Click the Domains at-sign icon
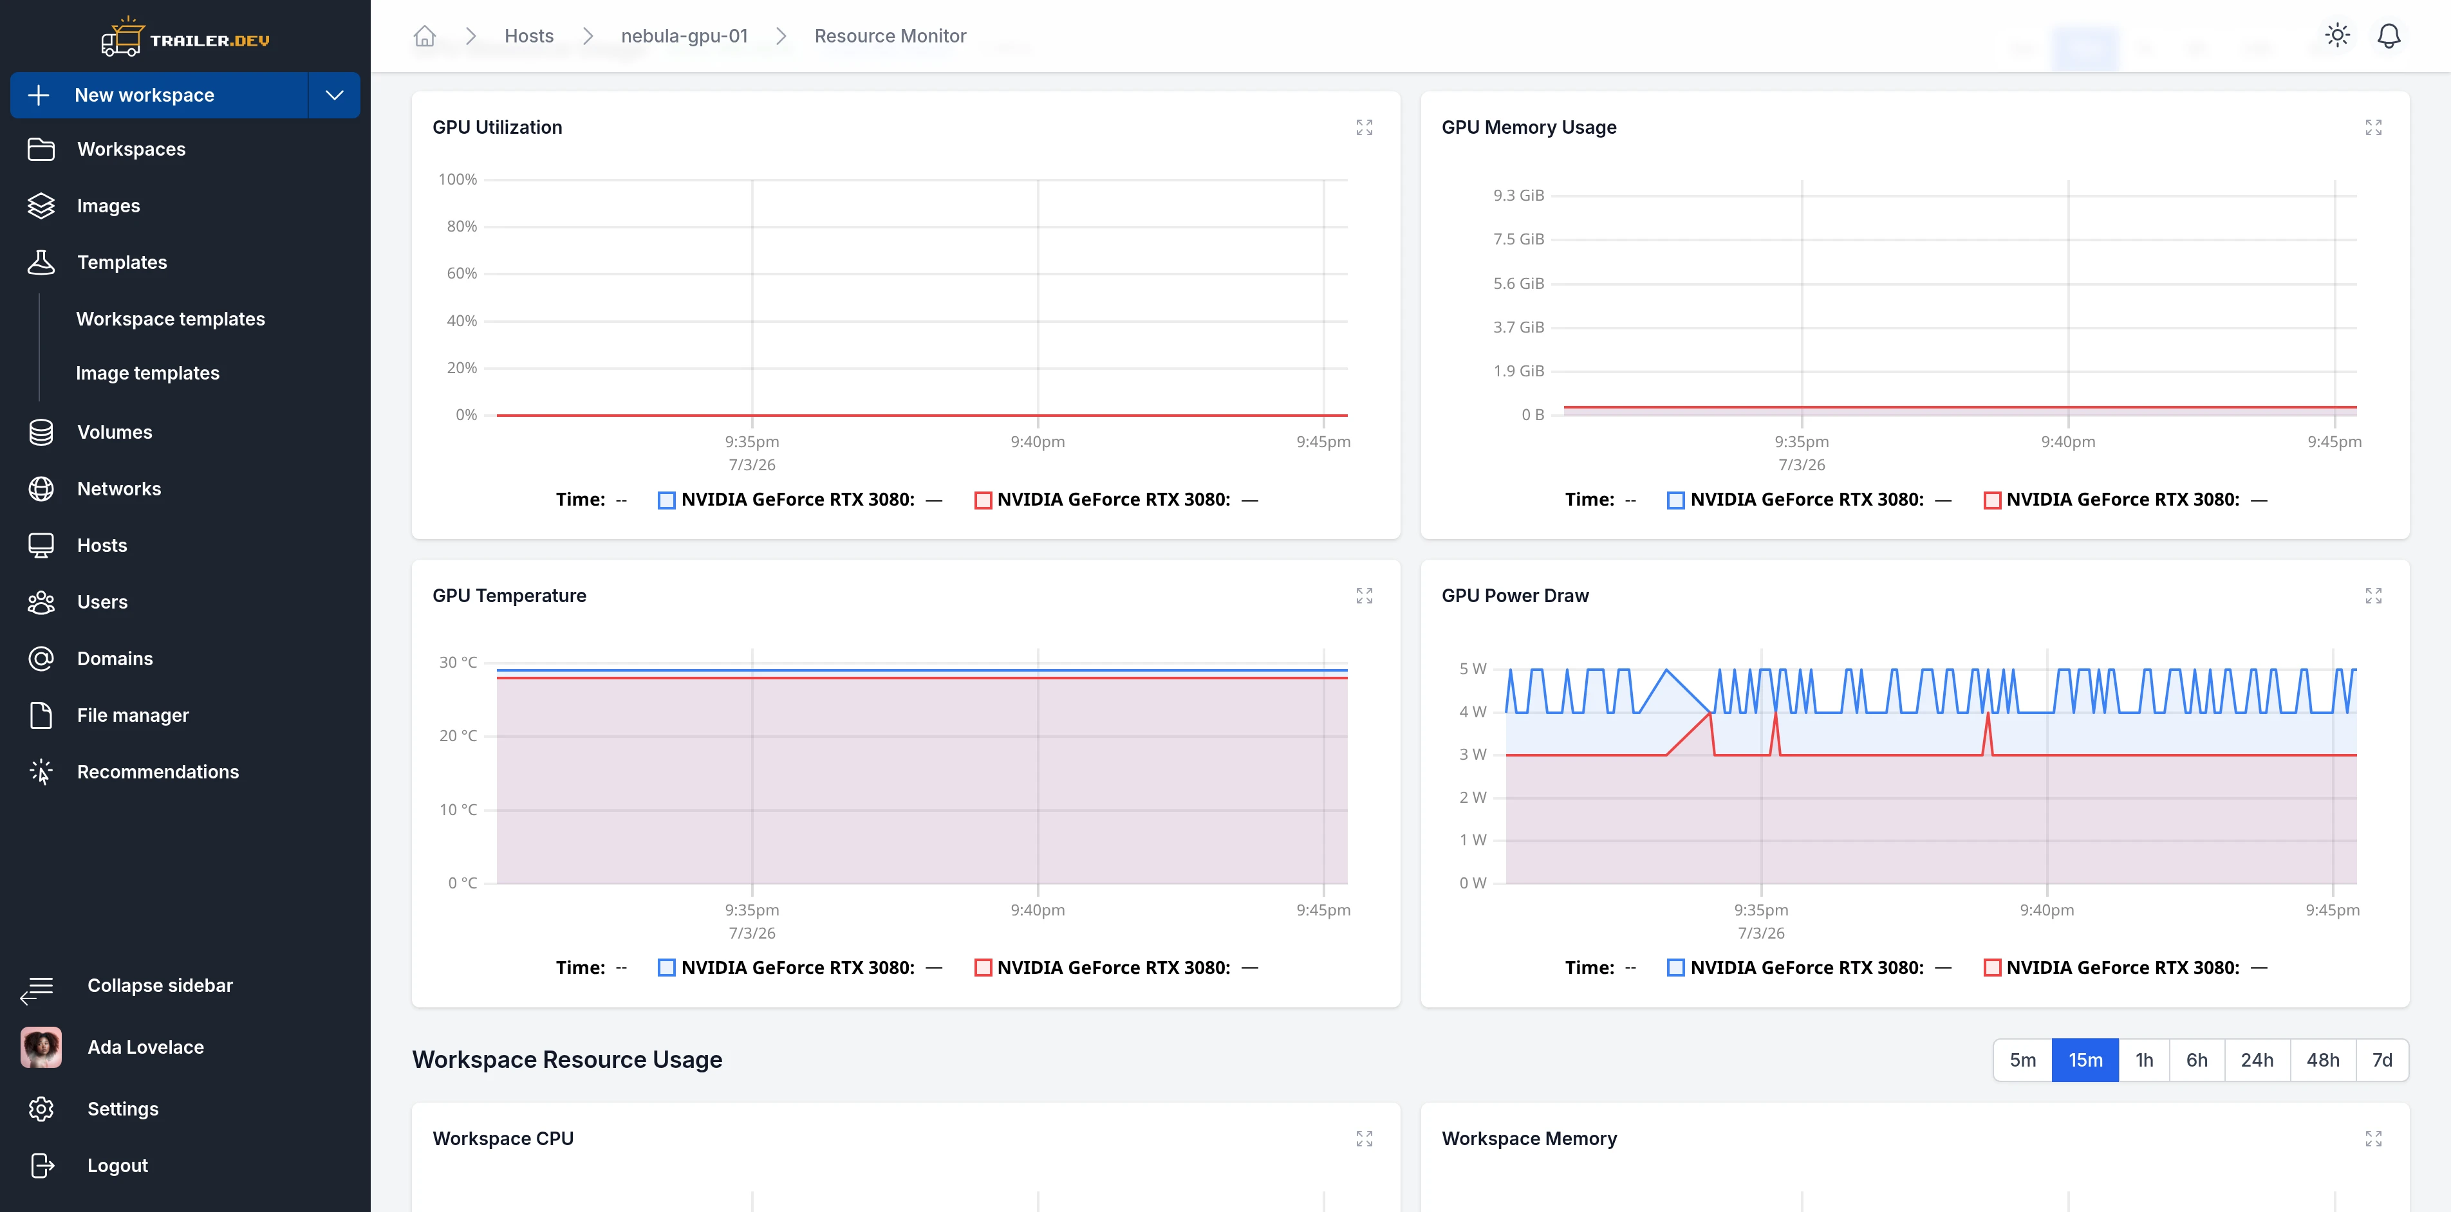Image resolution: width=2451 pixels, height=1212 pixels. (41, 658)
